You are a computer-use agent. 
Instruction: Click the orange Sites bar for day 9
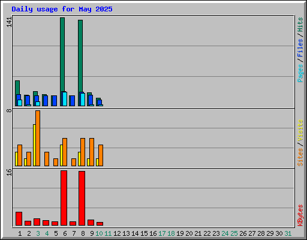tap(92, 152)
